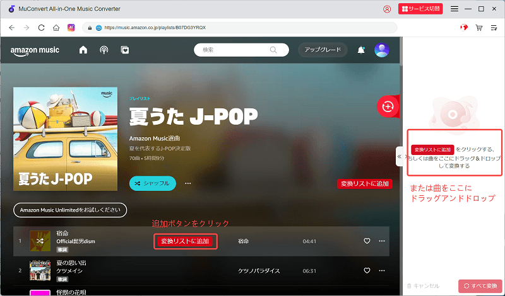
Task: Click the playlist-level 変換リストに追加 button
Action: pos(365,184)
